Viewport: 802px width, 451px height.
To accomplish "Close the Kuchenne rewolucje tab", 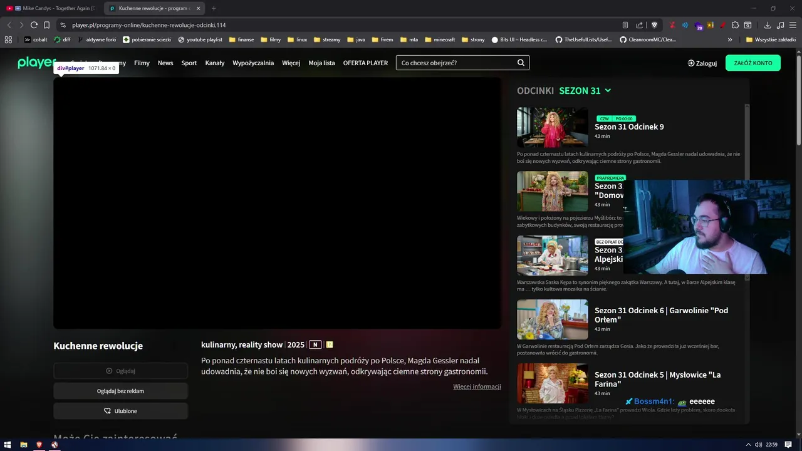I will [x=198, y=8].
